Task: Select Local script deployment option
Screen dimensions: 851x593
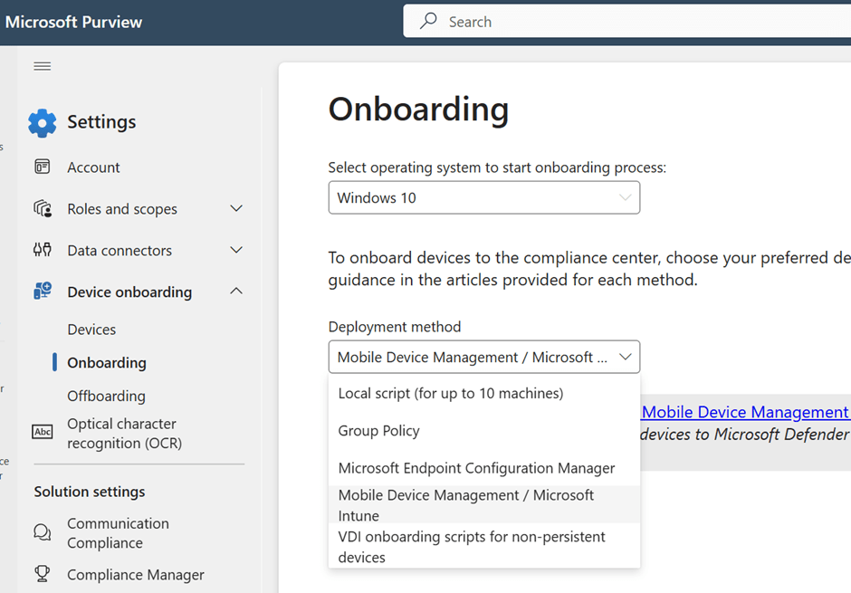Action: pos(451,393)
